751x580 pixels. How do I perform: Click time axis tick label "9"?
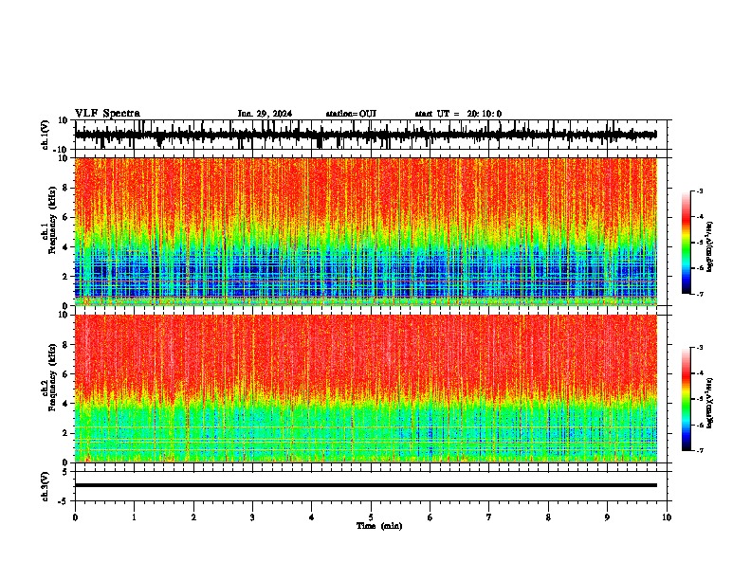[607, 517]
